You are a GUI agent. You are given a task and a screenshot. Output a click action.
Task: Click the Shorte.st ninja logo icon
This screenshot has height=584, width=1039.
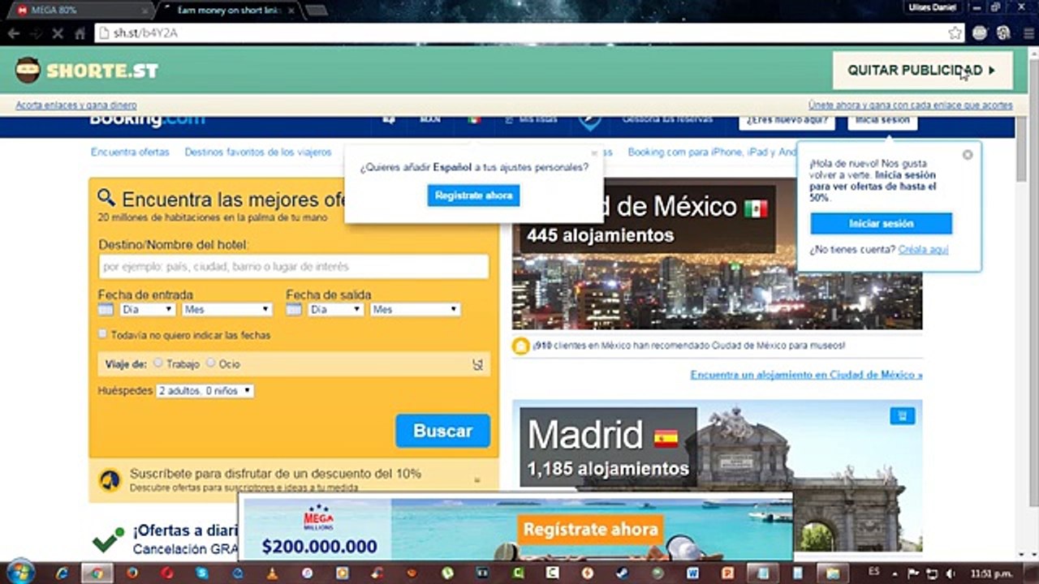(x=28, y=71)
